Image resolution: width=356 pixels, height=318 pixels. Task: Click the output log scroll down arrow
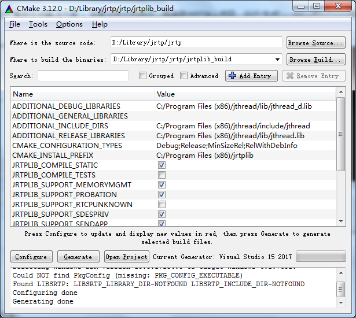tap(341, 302)
